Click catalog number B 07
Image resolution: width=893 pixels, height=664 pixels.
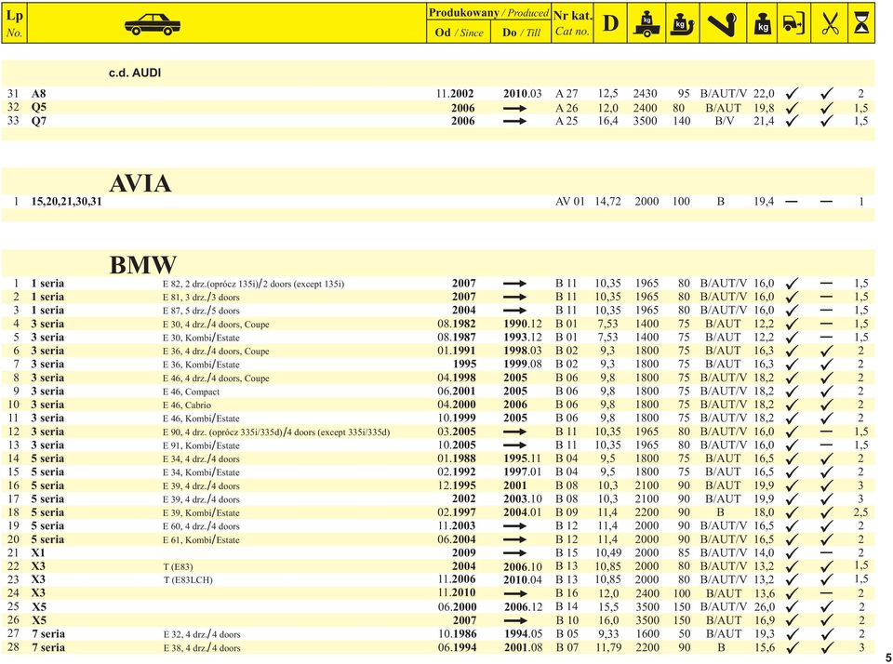pyautogui.click(x=566, y=647)
